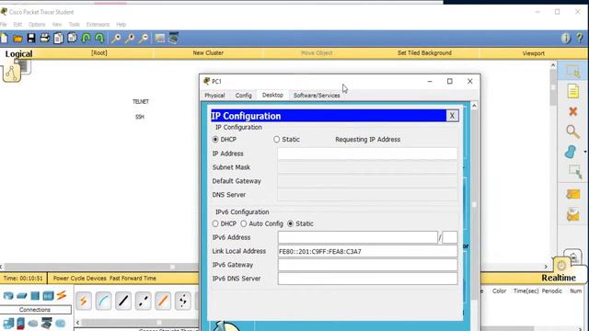Select the Copper Cross-Over dashed cable icon
This screenshot has width=589, height=331.
pyautogui.click(x=144, y=301)
